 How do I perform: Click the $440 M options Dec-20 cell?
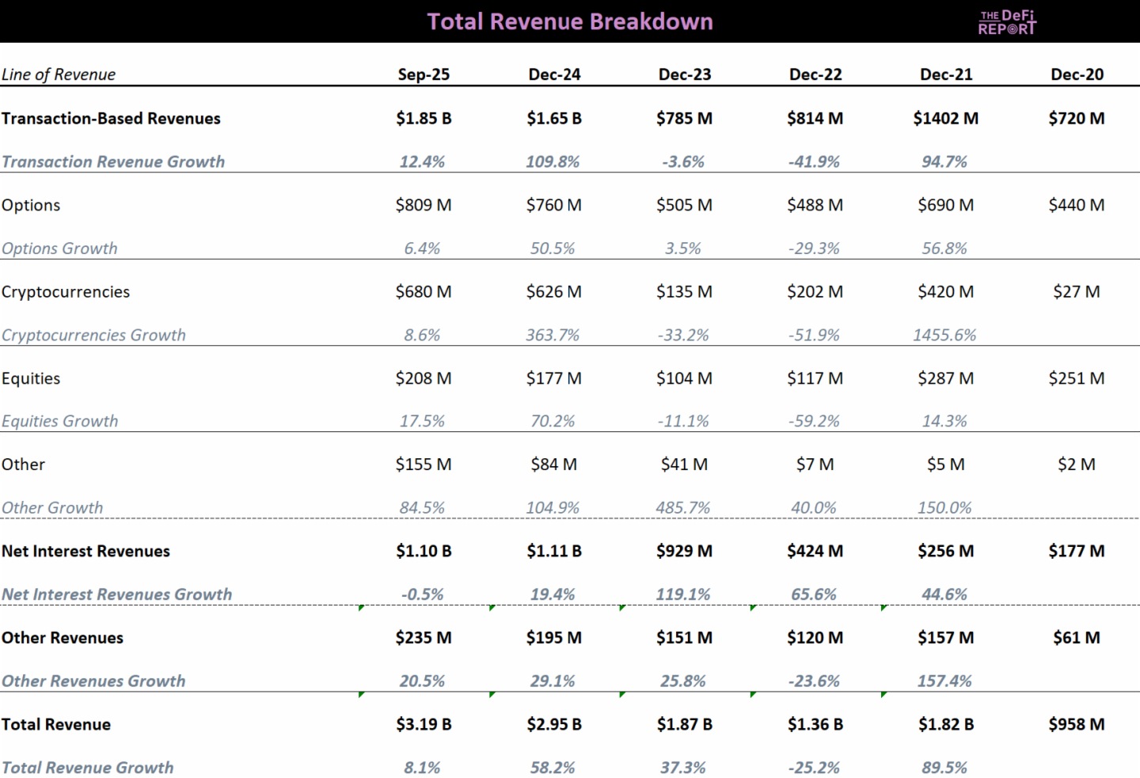1076,205
